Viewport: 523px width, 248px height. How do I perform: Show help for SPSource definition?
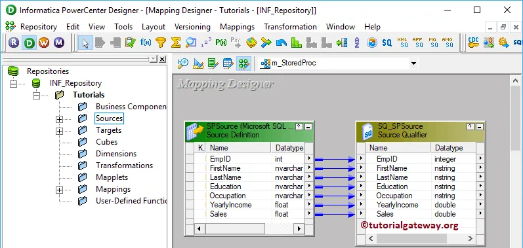coord(299,127)
